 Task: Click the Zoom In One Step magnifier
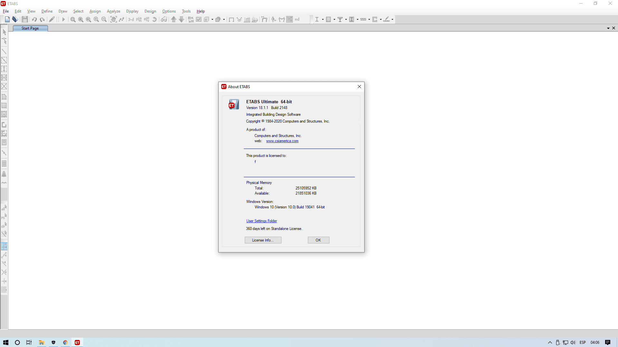pyautogui.click(x=96, y=19)
